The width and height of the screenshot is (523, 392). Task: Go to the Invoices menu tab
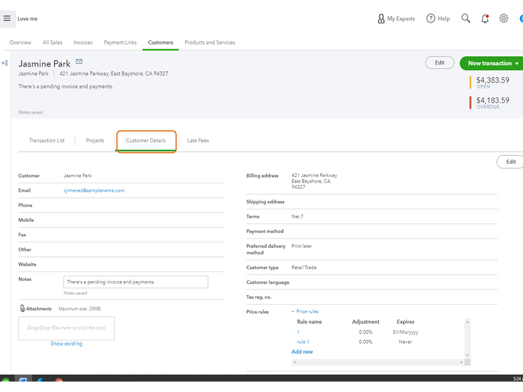(x=83, y=42)
